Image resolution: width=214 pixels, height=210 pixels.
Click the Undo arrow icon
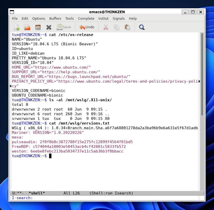[x=87, y=27]
